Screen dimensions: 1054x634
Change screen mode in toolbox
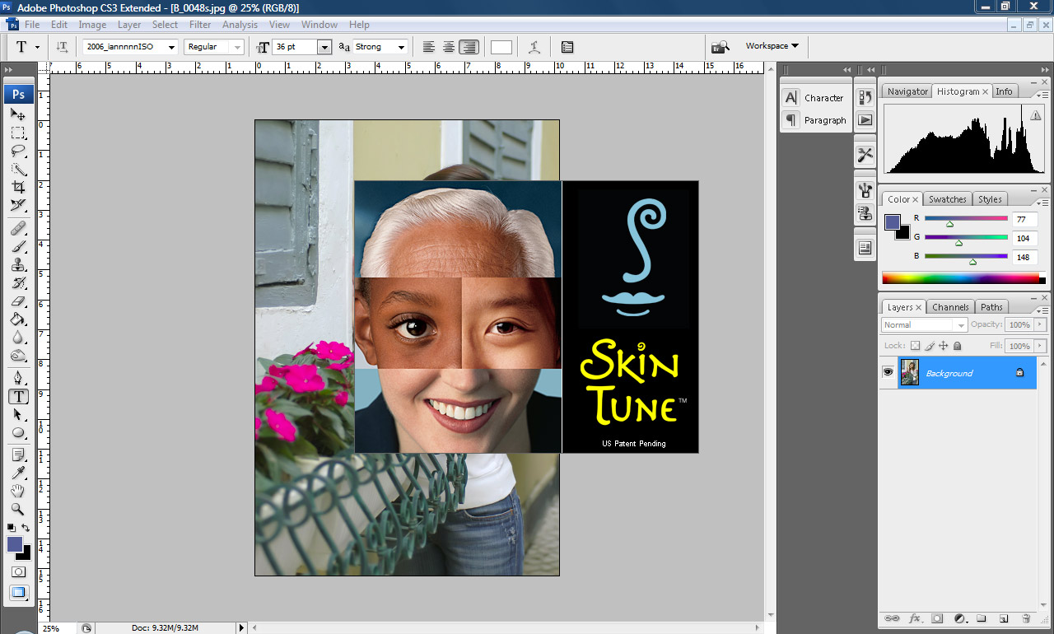tap(18, 592)
